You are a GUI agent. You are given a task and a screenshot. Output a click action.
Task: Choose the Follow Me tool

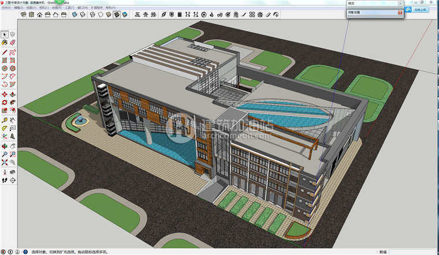point(12,103)
